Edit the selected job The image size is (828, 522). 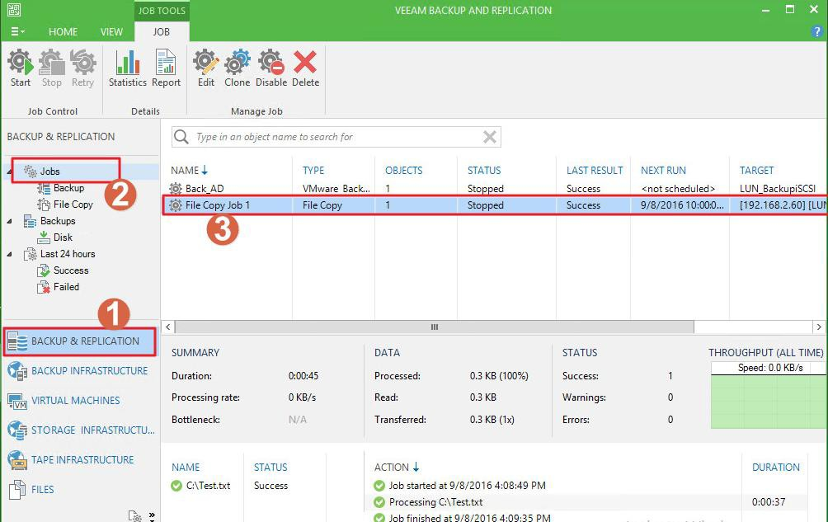tap(206, 68)
